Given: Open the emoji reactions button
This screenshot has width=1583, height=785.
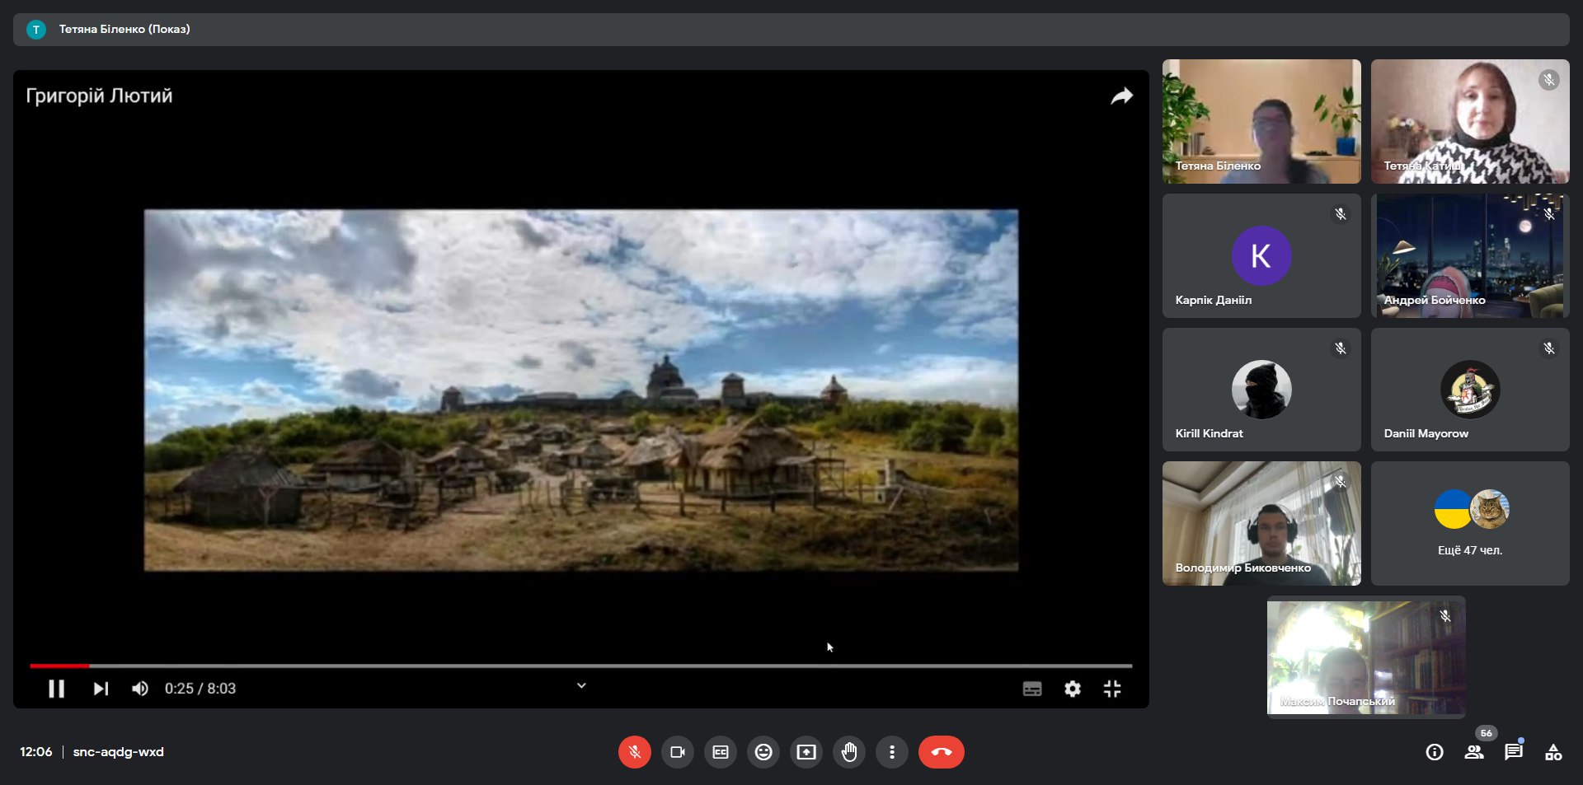Looking at the screenshot, I should point(763,752).
